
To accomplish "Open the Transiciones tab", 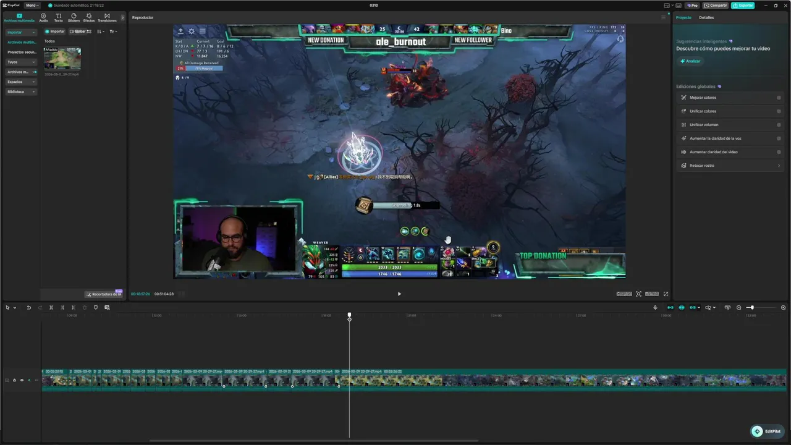I will (107, 17).
